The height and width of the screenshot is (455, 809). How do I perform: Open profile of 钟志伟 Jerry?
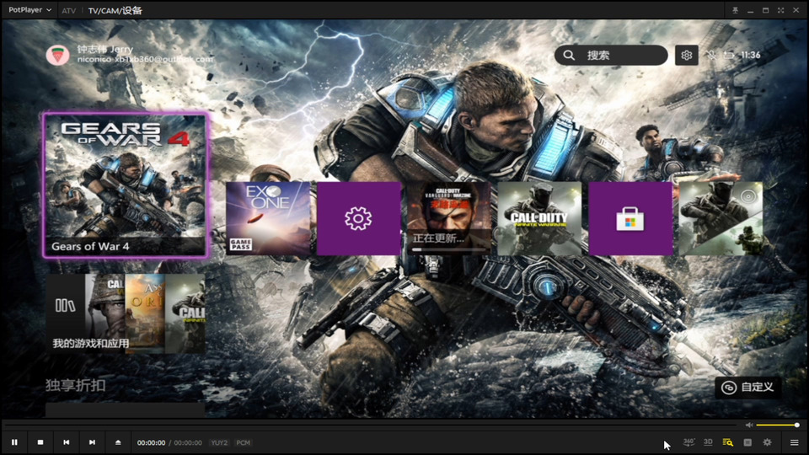point(105,49)
